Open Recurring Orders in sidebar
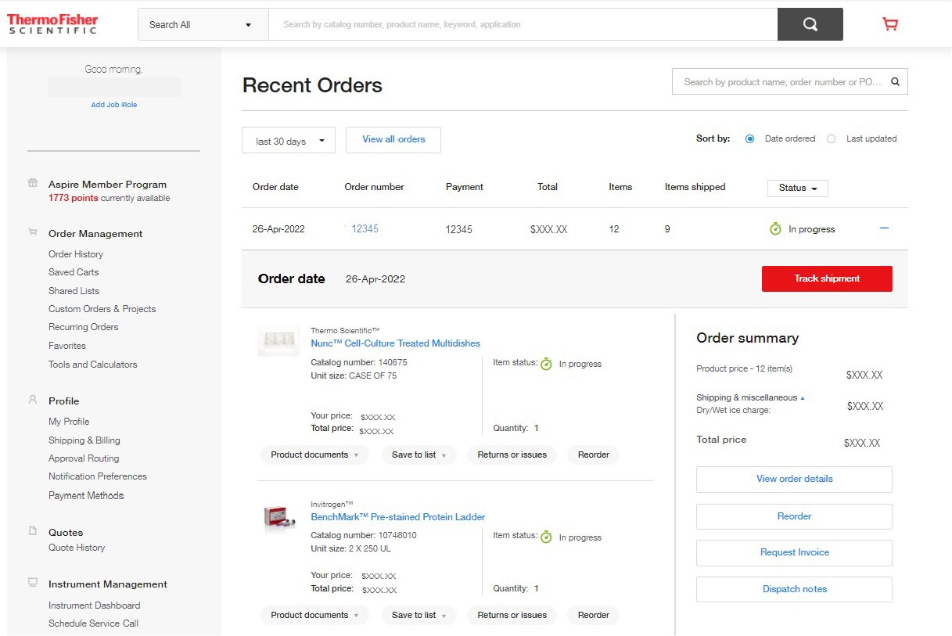 [83, 326]
